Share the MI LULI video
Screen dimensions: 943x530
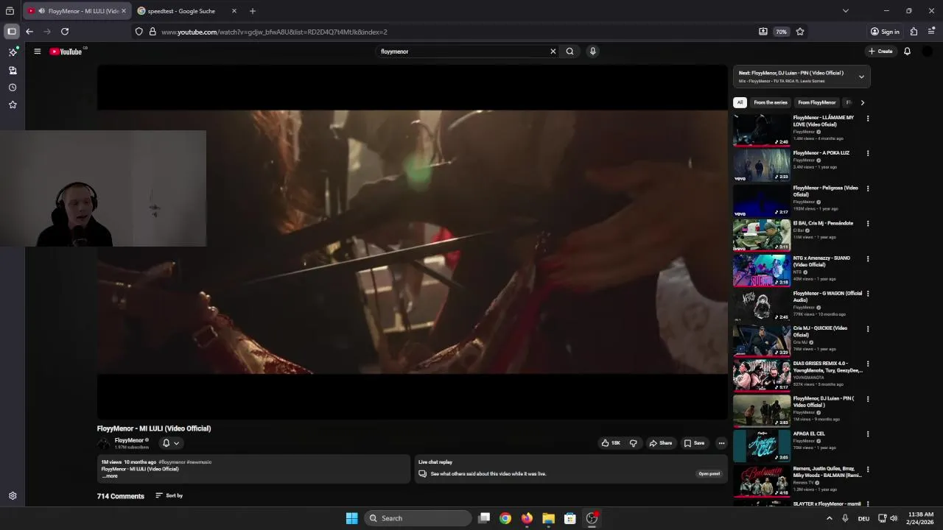pyautogui.click(x=660, y=443)
